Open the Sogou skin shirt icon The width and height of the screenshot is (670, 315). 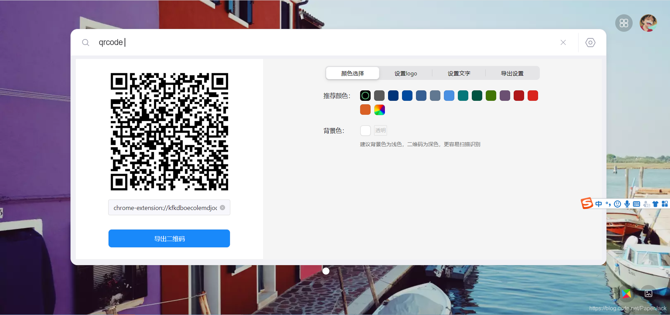click(x=656, y=204)
